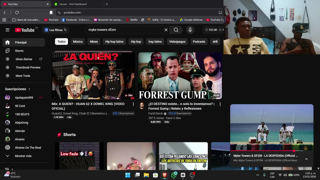Select the Hip hop latino chip
Image resolution: width=320 pixels, height=180 pixels.
click(114, 41)
